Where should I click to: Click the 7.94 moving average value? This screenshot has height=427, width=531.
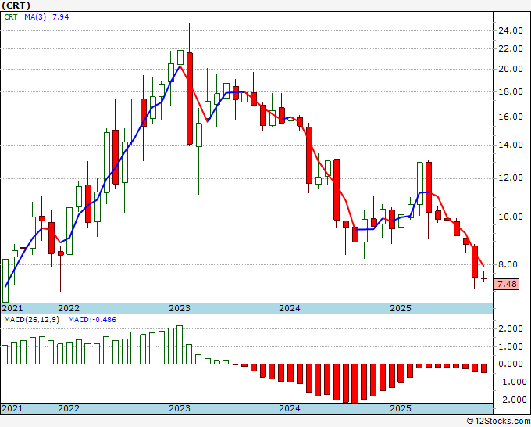point(60,16)
